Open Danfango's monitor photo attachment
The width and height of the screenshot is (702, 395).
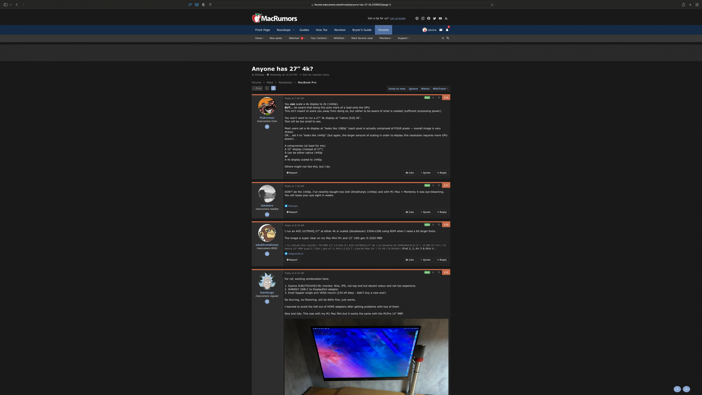(x=366, y=356)
